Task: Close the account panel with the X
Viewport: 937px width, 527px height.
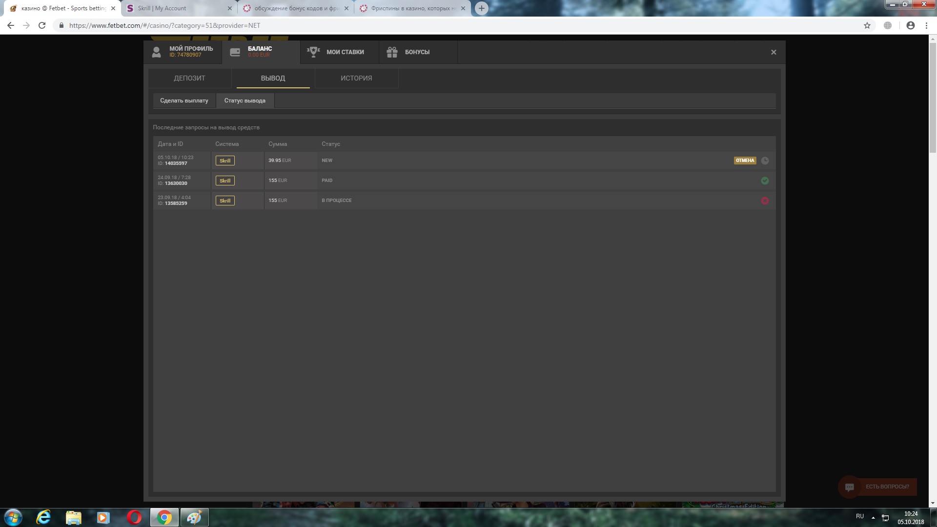Action: click(x=774, y=52)
